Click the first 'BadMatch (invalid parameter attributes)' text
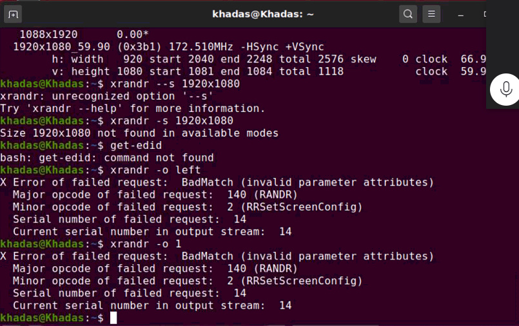This screenshot has height=326, width=519. [308, 182]
